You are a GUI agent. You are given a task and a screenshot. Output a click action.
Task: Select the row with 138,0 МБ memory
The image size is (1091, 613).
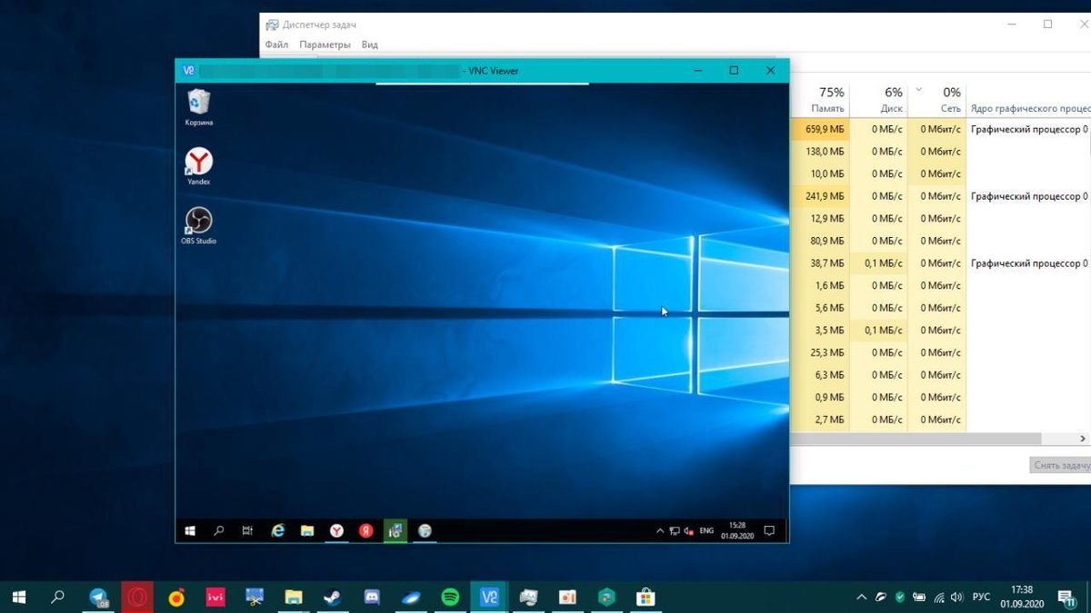click(x=940, y=152)
